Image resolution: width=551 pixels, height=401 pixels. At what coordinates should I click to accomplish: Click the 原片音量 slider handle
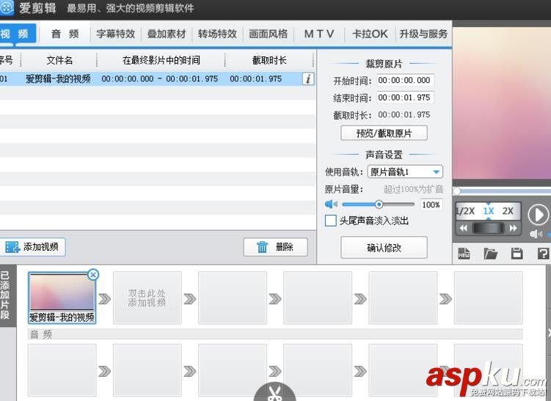click(379, 204)
